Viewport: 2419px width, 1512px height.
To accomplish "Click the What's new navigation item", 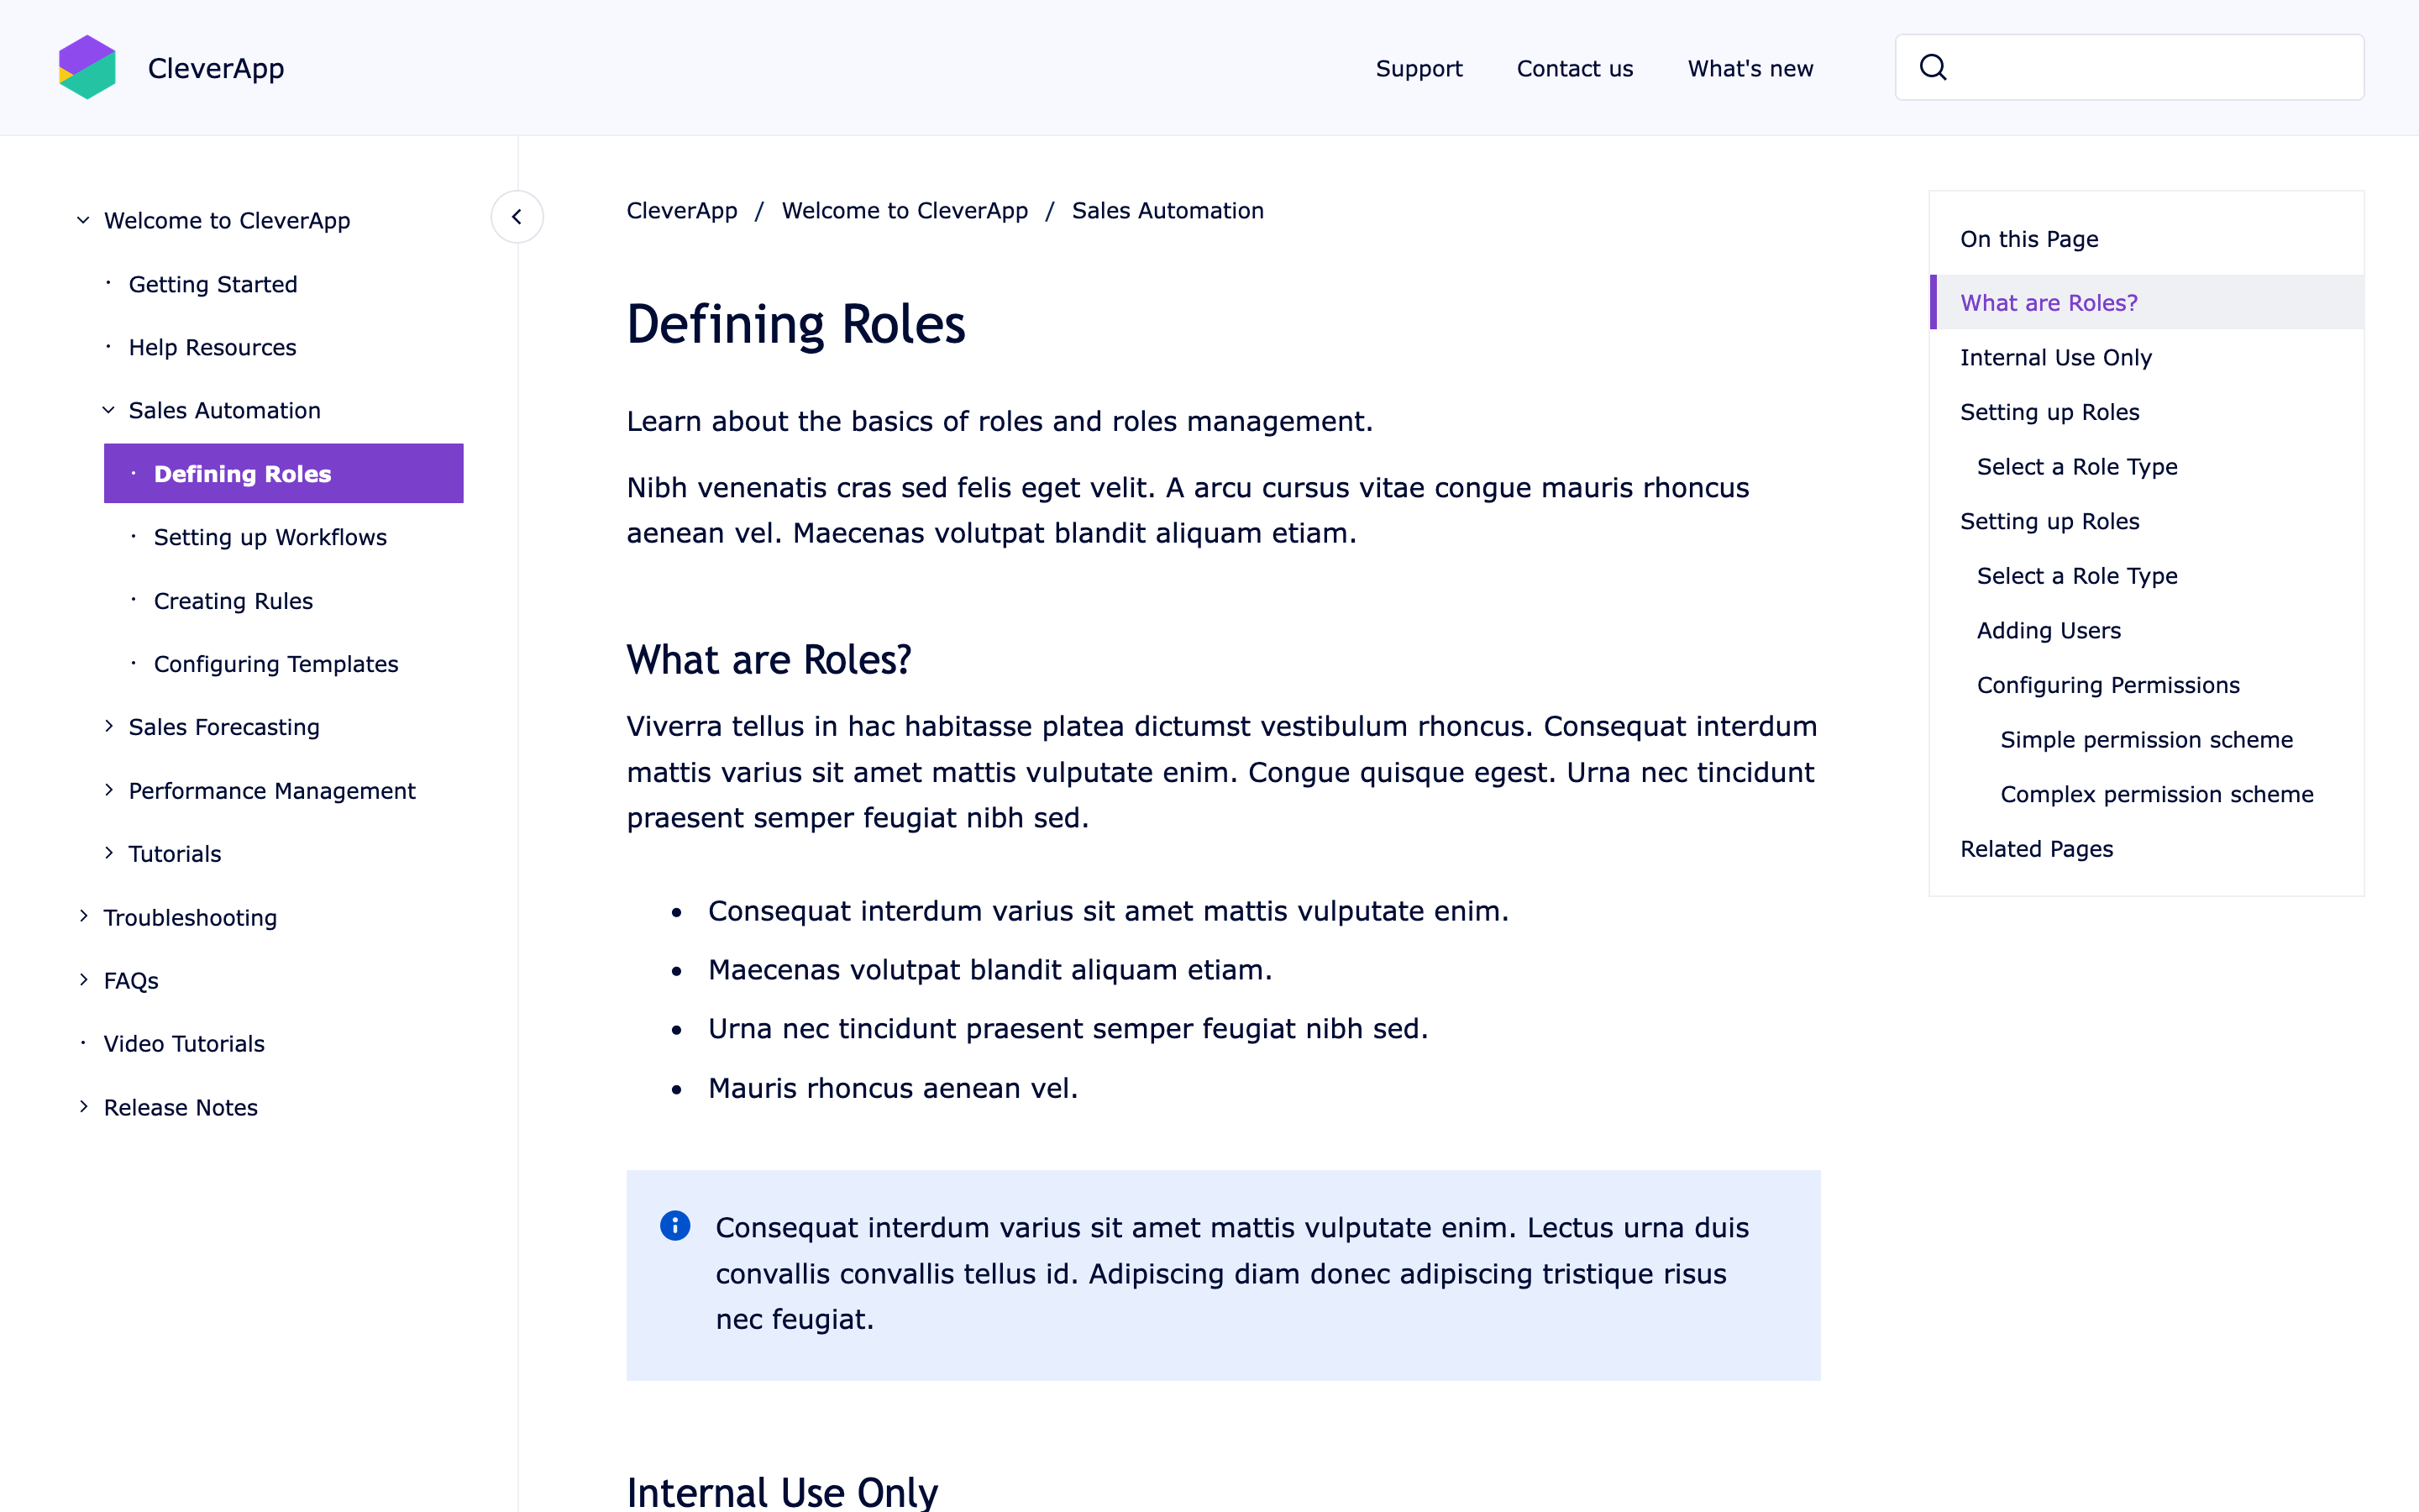I will click(1750, 68).
